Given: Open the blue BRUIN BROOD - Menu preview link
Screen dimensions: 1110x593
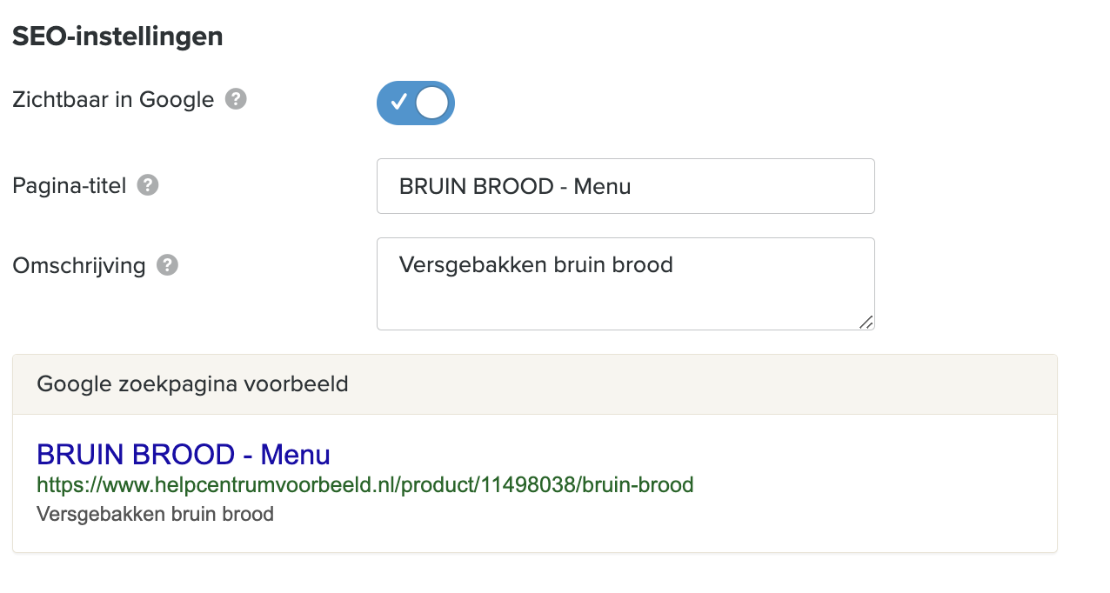Looking at the screenshot, I should coord(183,454).
